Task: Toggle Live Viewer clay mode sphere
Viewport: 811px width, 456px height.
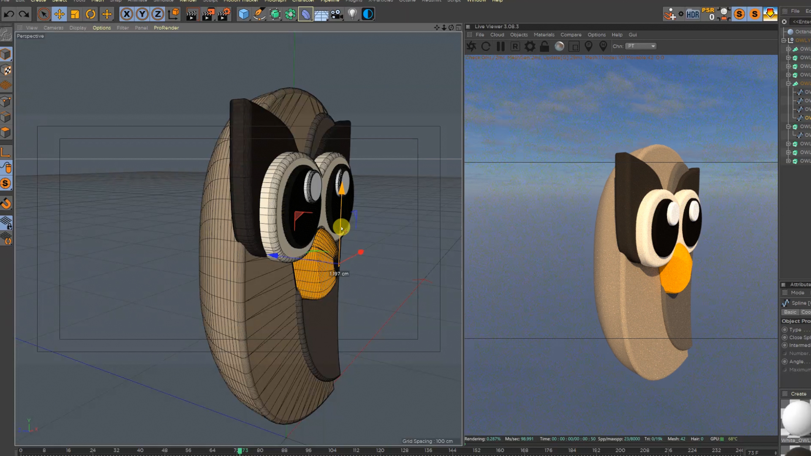Action: coord(559,46)
